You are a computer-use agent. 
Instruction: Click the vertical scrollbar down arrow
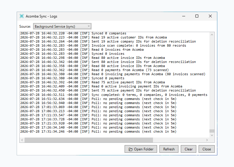pos(212,135)
